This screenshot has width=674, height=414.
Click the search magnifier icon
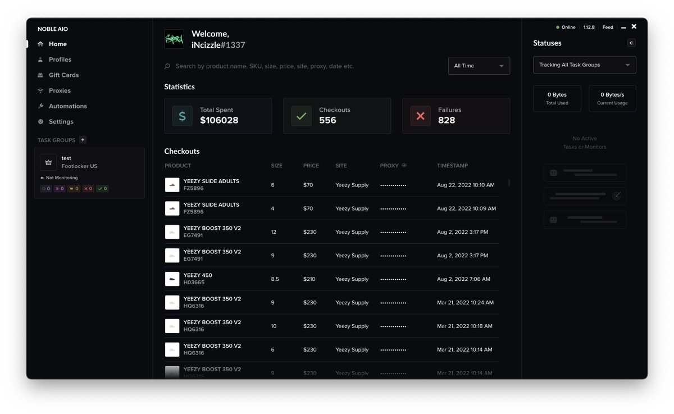pos(167,66)
